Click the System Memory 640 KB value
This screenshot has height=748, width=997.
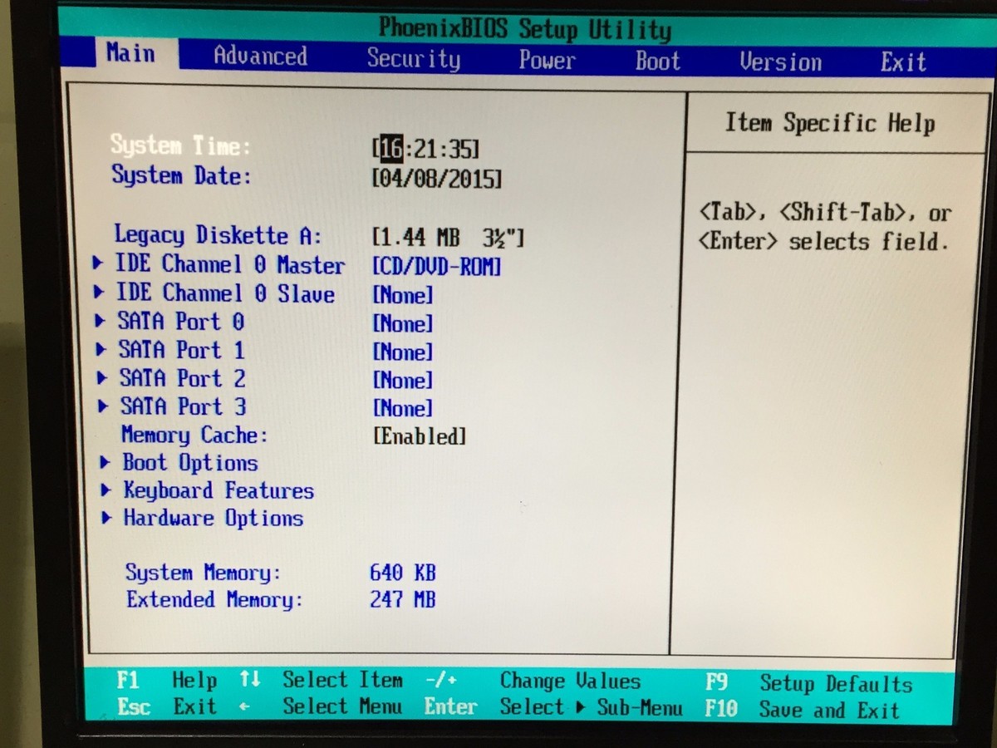pyautogui.click(x=402, y=573)
